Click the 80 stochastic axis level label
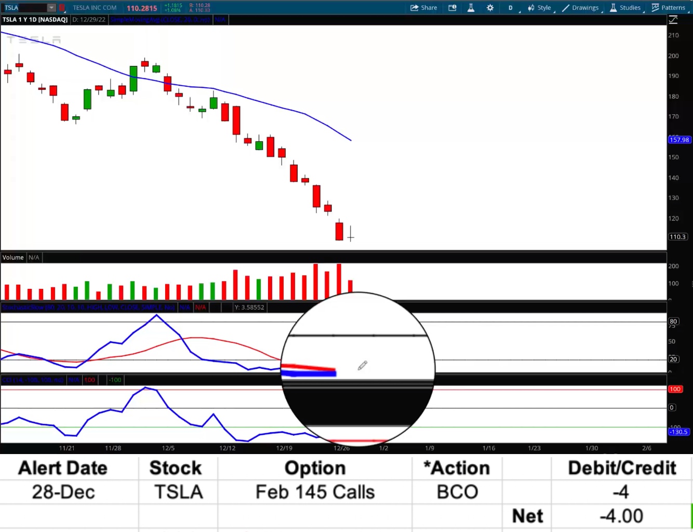This screenshot has width=693, height=532. 673,322
